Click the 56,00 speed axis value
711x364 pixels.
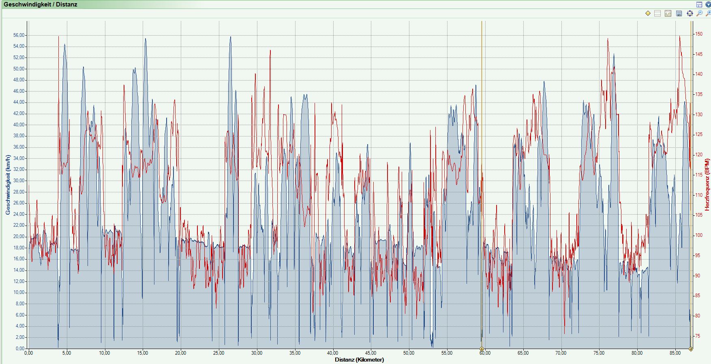click(x=19, y=35)
